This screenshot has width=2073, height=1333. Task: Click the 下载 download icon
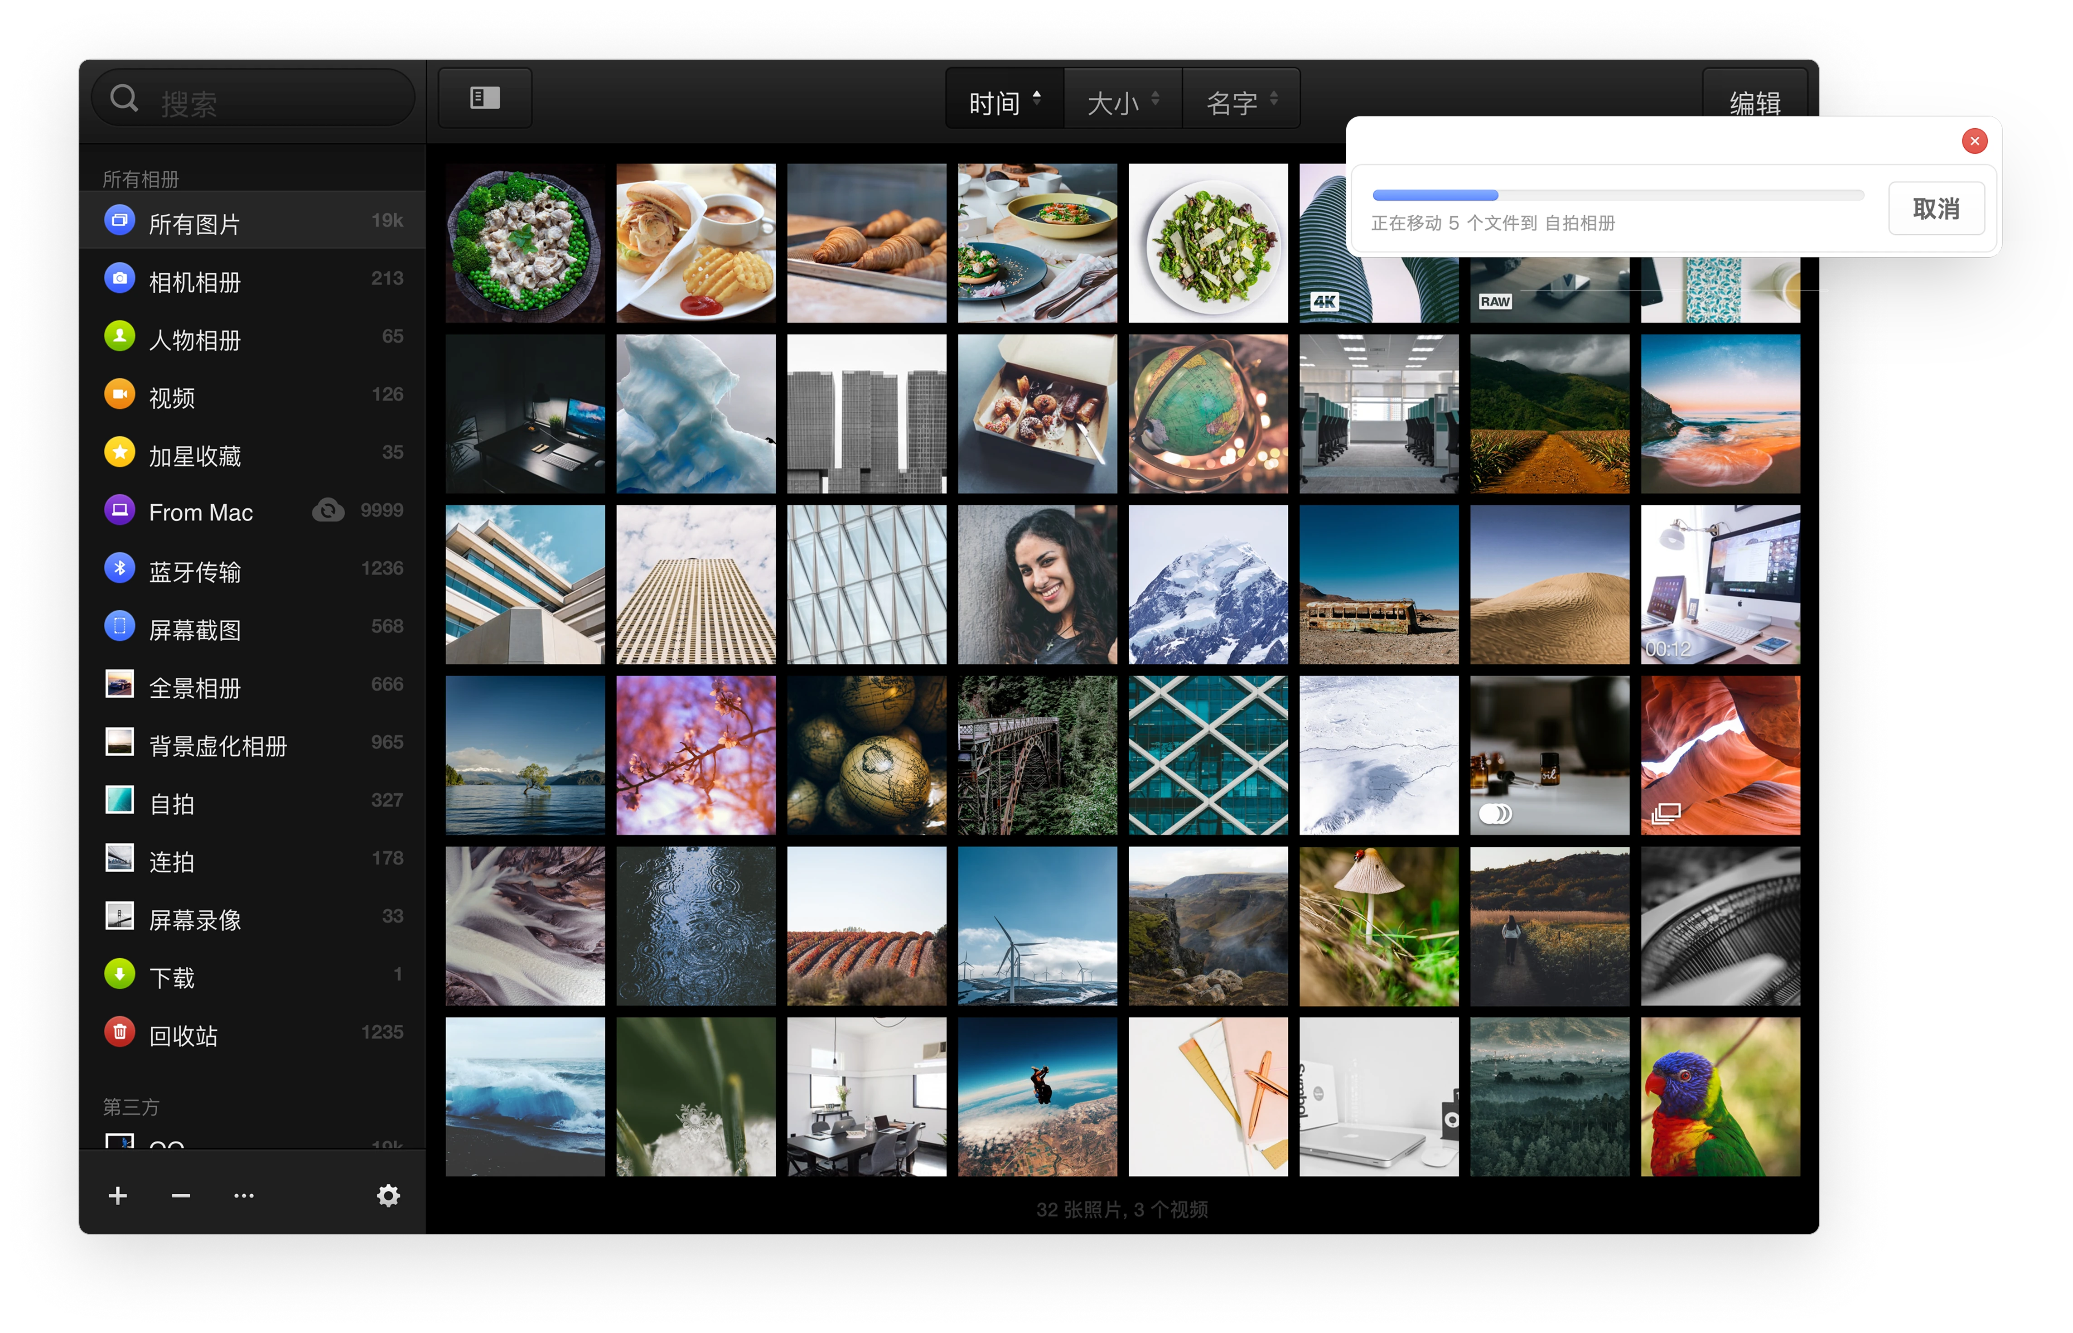pos(120,975)
